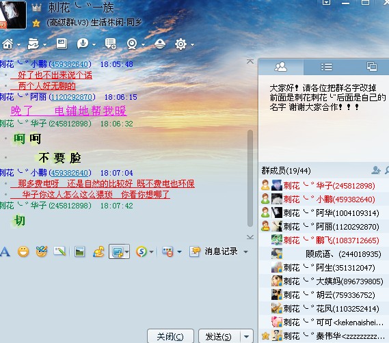Click the screen capture tool button
This screenshot has width=389, height=343.
point(117,251)
